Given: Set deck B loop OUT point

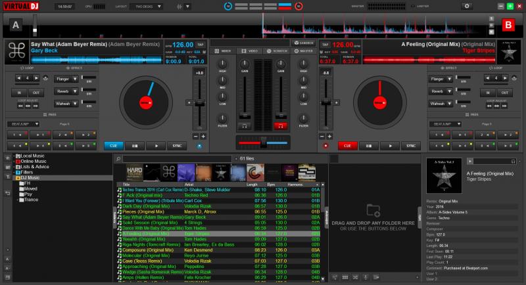Looking at the screenshot, I should 504,93.
